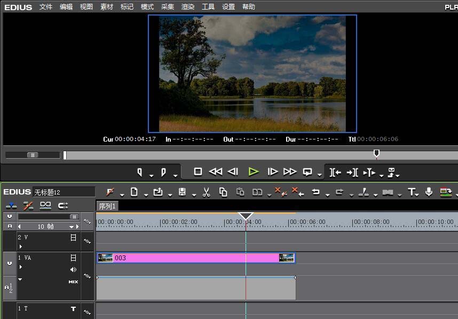Toggle audio channel A12 patch
Image resolution: width=458 pixels, height=319 pixels.
pyautogui.click(x=9, y=288)
